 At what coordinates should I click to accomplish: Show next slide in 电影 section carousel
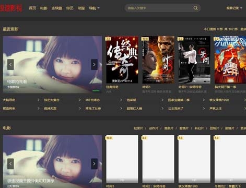tap(94, 164)
